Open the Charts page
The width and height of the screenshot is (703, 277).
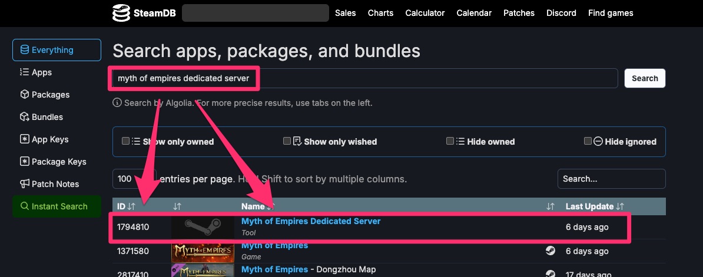380,13
